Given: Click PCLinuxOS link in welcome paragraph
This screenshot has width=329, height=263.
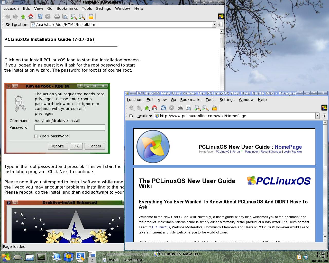Looking at the screenshot, I should tap(161, 227).
